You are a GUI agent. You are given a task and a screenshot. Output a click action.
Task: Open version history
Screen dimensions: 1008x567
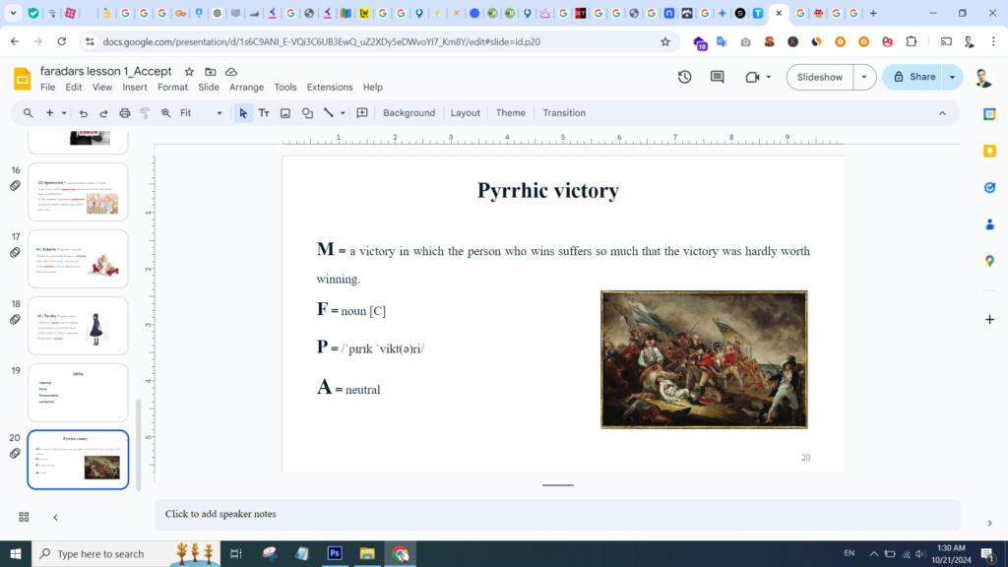coord(684,77)
